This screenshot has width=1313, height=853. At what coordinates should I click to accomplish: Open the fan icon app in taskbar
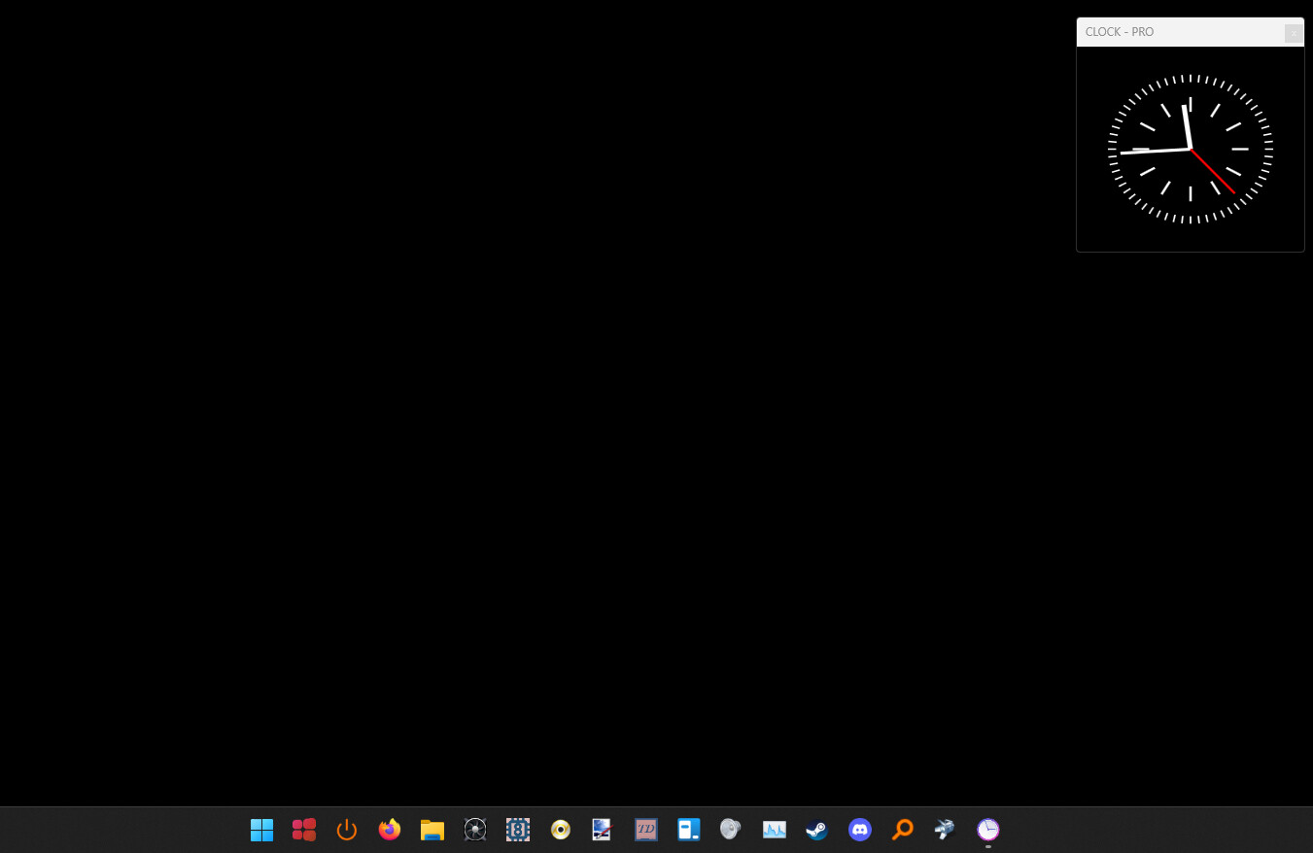(475, 830)
